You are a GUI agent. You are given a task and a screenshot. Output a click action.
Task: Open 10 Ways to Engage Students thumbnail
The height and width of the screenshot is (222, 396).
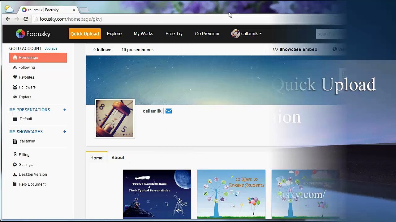tap(231, 194)
